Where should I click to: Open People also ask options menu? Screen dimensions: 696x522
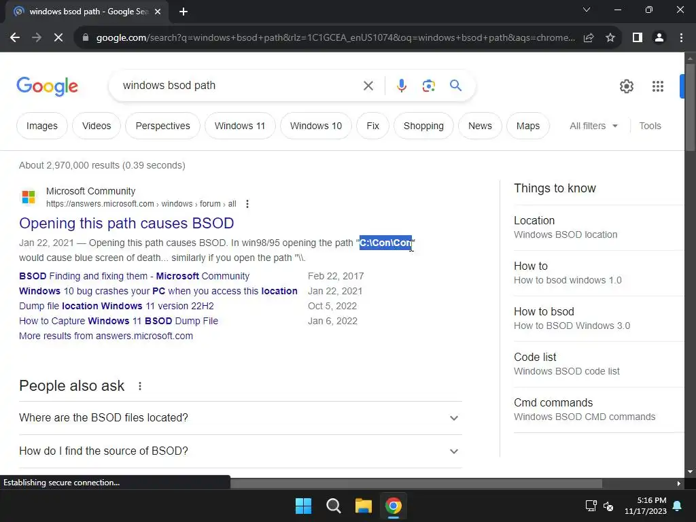coord(140,386)
